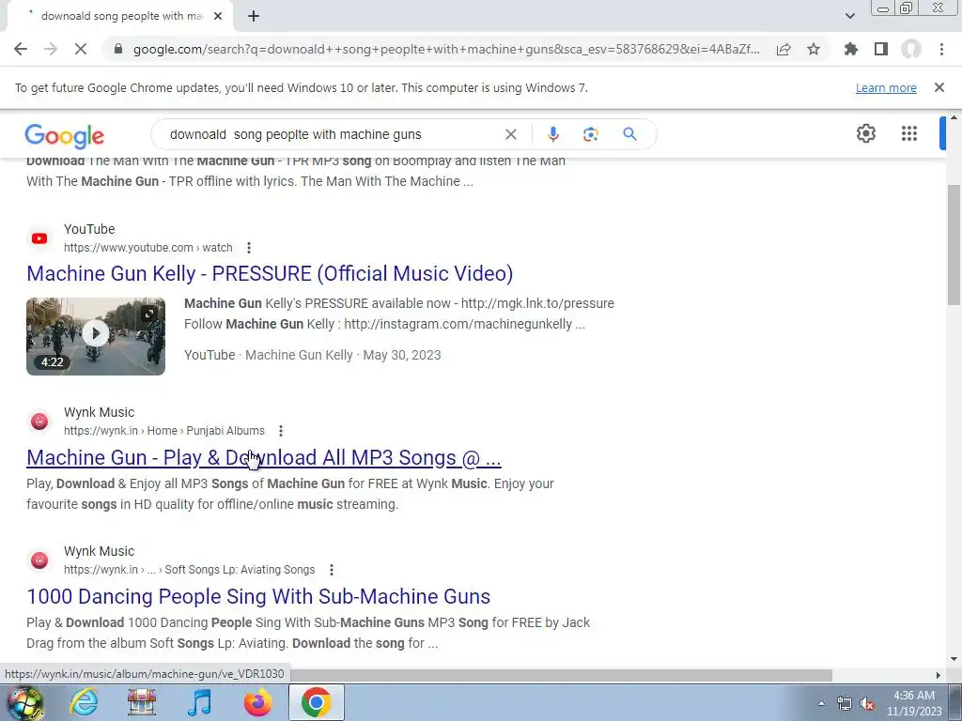The image size is (962, 721).
Task: Open the Extensions puzzle icon
Action: tap(851, 49)
